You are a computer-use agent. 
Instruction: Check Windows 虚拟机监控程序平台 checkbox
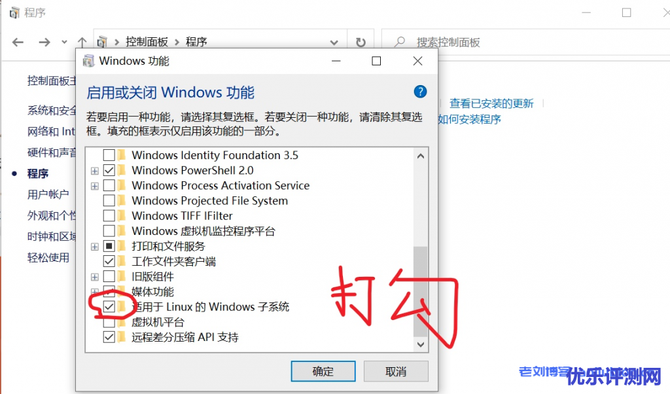coord(109,231)
